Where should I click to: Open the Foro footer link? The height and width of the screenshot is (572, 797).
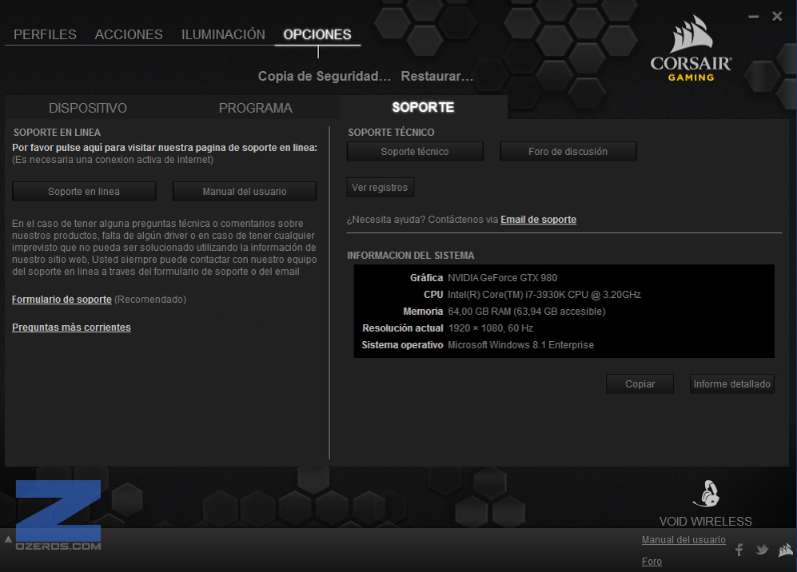pyautogui.click(x=652, y=562)
